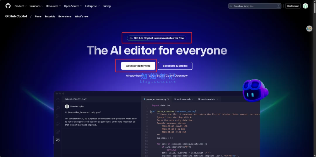Click the 'import datetime' code line
Image resolution: width=316 pixels, height=157 pixels.
[161, 105]
